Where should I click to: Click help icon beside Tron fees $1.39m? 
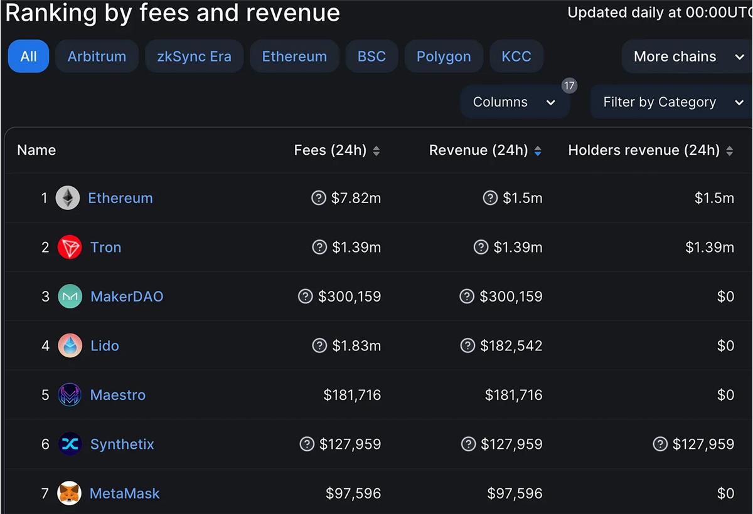[x=319, y=248]
